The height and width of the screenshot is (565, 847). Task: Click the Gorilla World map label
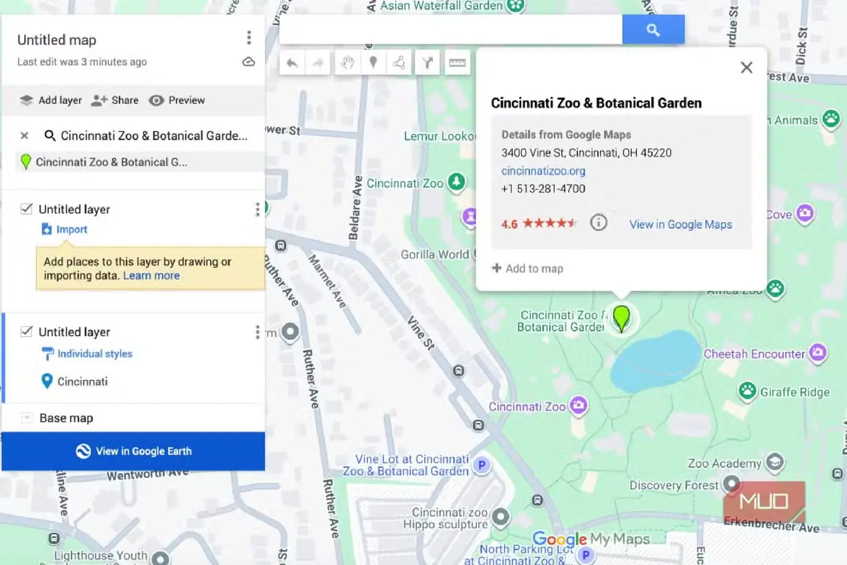coord(435,254)
